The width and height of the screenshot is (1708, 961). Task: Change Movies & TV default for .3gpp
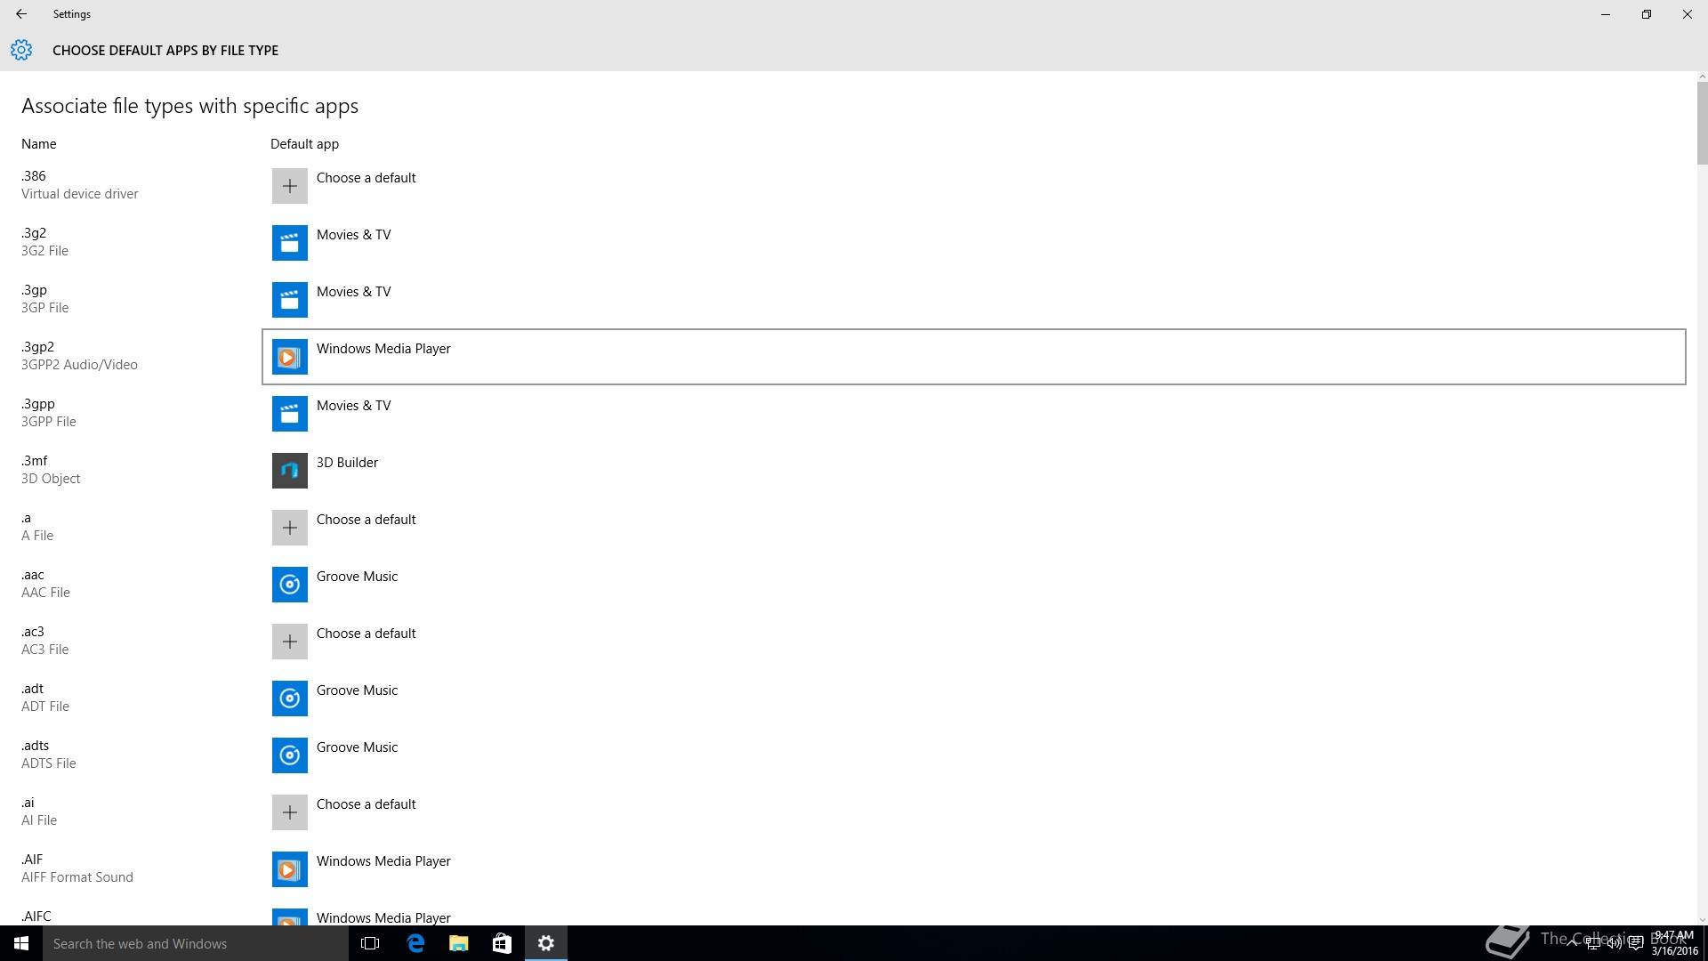(353, 406)
